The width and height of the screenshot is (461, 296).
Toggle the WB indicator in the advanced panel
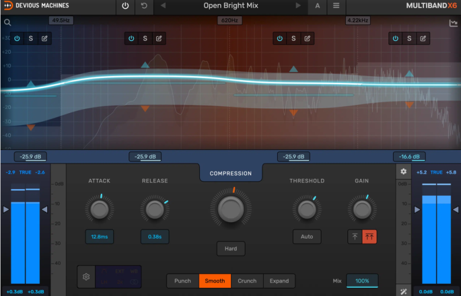(x=134, y=271)
